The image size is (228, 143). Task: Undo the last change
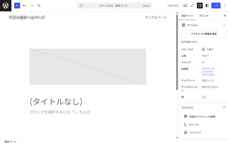tap(25, 6)
